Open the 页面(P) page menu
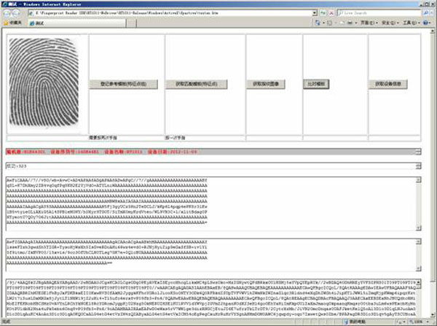The height and width of the screenshot is (326, 437). pos(368,23)
